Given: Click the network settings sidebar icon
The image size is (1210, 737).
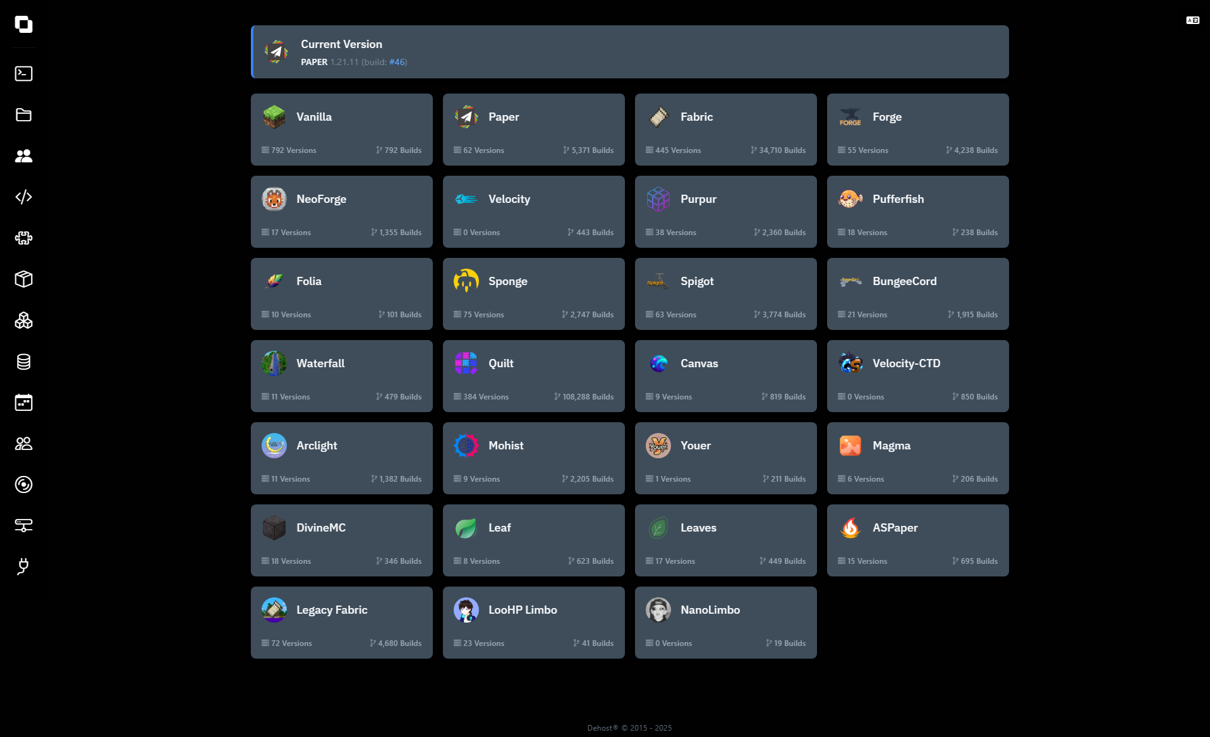Looking at the screenshot, I should click(23, 525).
